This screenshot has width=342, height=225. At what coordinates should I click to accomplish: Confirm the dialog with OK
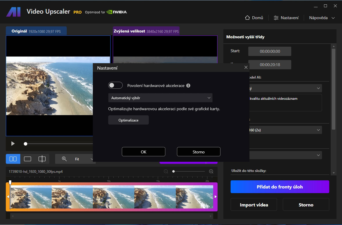[x=144, y=152]
